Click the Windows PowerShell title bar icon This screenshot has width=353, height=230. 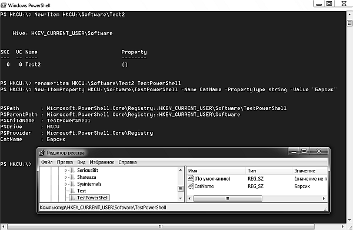[4, 5]
